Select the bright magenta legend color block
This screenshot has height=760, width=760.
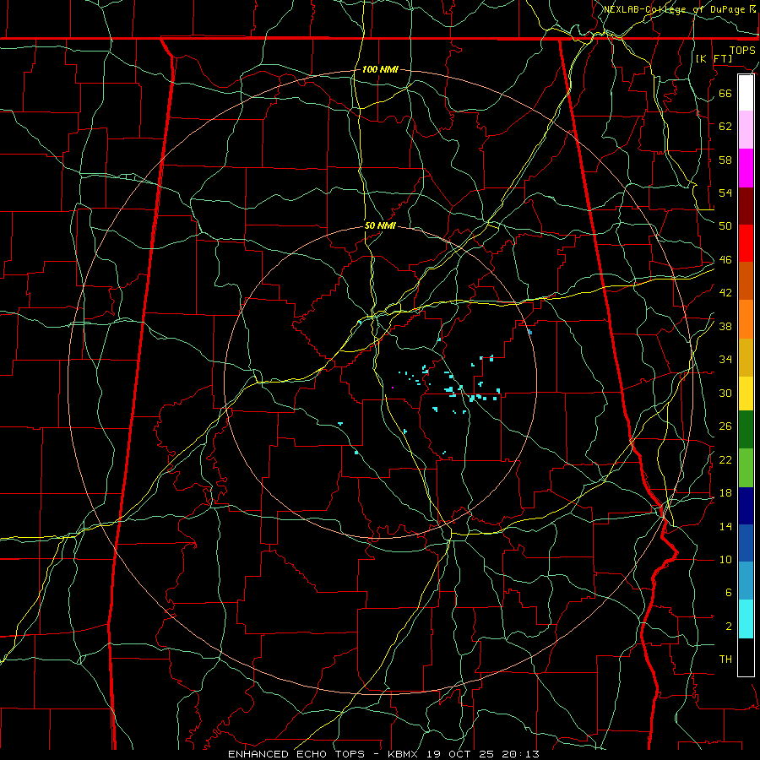[x=746, y=168]
